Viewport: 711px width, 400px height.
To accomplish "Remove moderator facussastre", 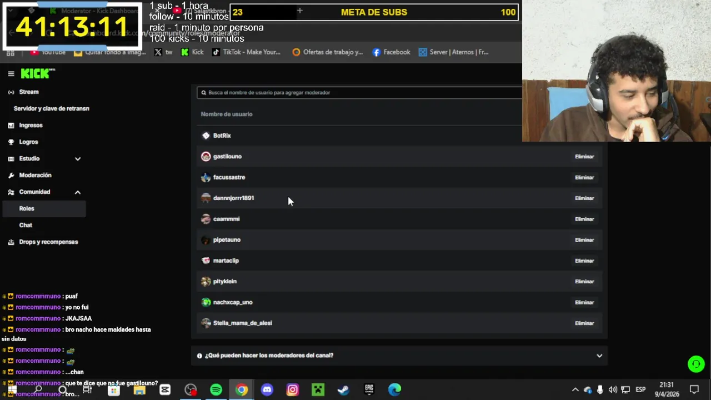I will [584, 177].
